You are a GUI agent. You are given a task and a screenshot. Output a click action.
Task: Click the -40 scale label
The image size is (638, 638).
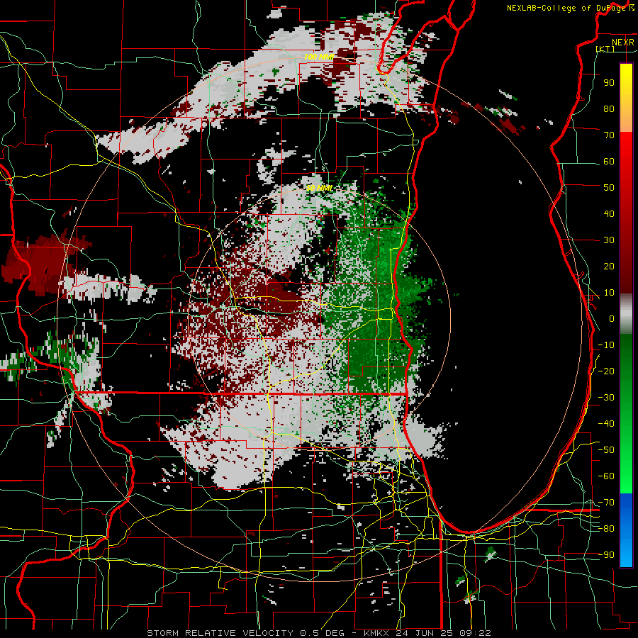click(606, 424)
